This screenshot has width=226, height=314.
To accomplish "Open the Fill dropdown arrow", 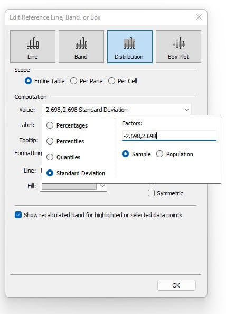I will (x=102, y=186).
